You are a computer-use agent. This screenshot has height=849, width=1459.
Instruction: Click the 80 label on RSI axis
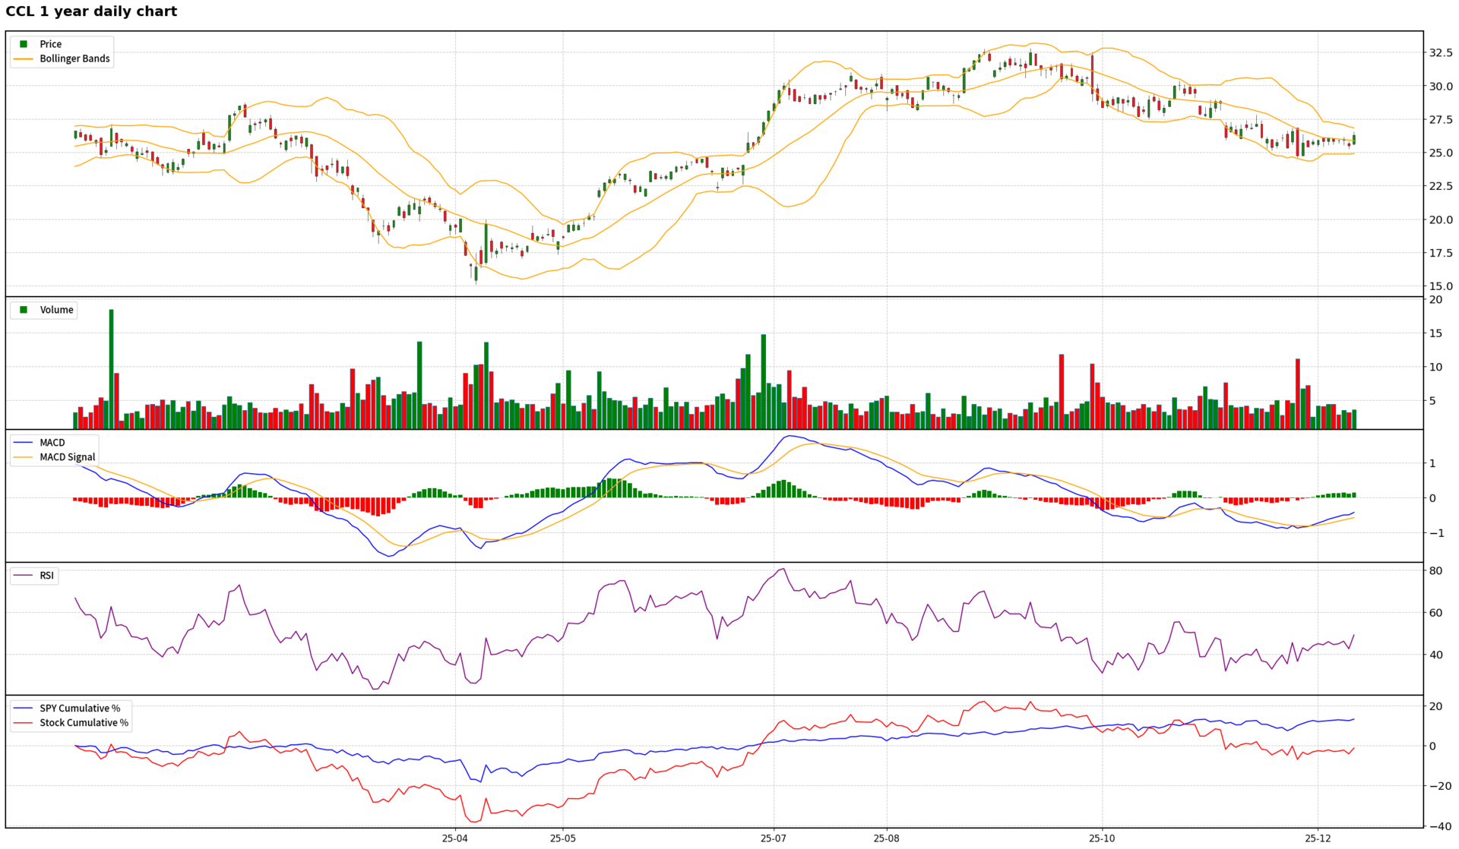(1435, 571)
